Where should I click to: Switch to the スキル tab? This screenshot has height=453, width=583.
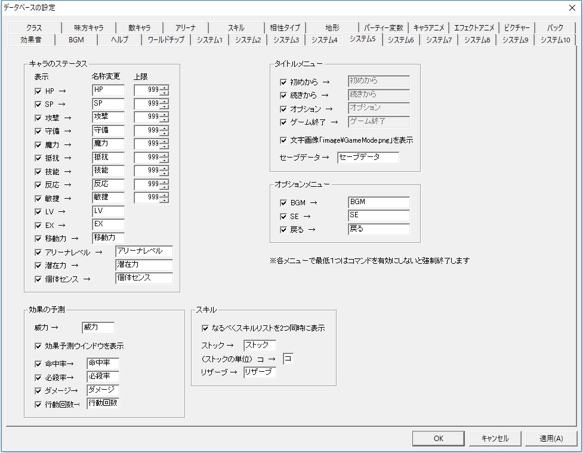click(236, 28)
